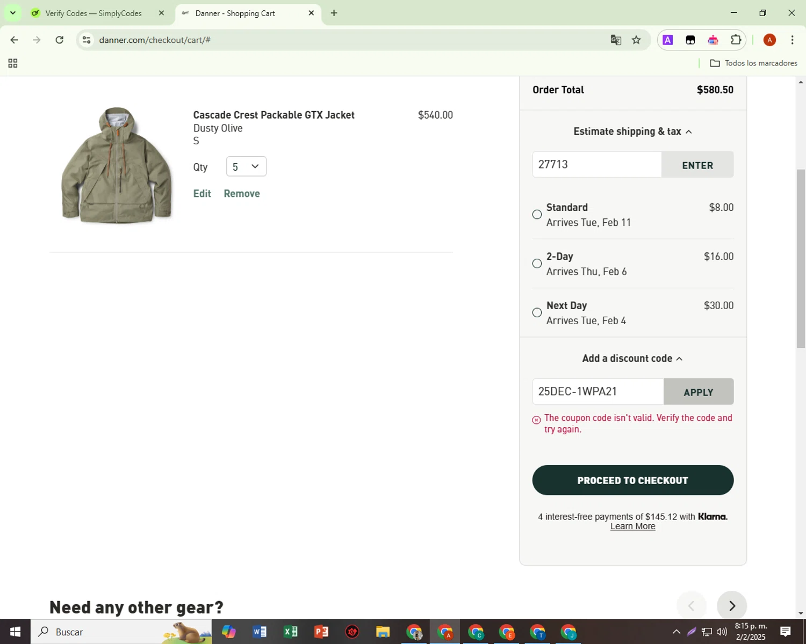Open the notification center icon
Screen dimensions: 806x644
786,632
